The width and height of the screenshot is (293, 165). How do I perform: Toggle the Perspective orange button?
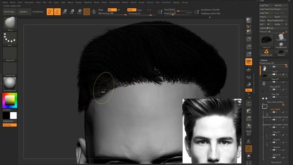(x=249, y=62)
